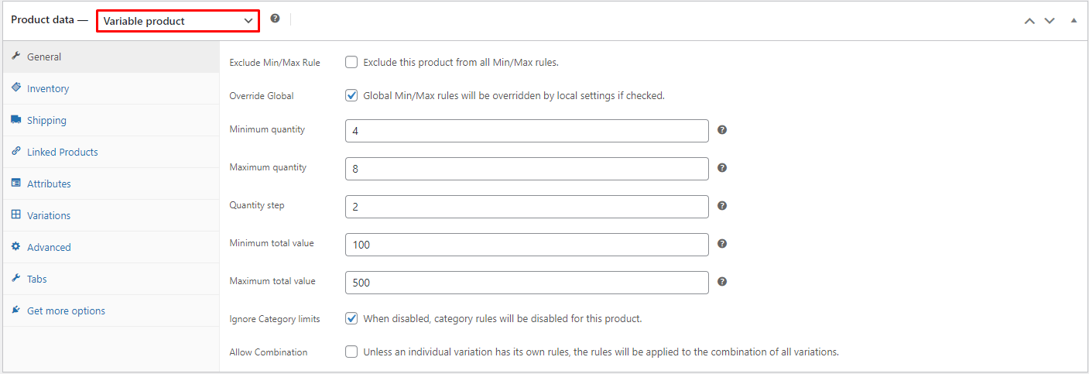Viewport: 1089px width, 374px height.
Task: Click the Shipping truck icon
Action: 15,120
